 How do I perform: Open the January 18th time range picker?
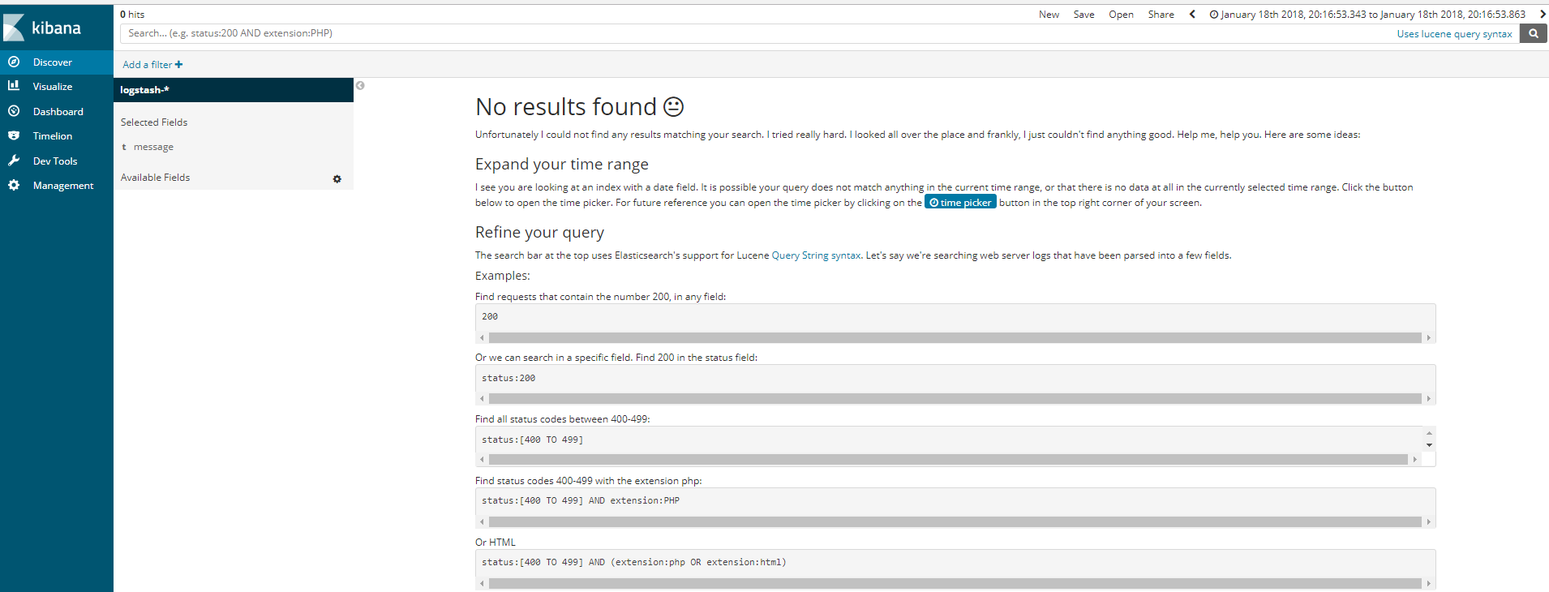click(1367, 14)
